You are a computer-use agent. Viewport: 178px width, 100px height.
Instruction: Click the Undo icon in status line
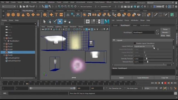pyautogui.click(x=30, y=6)
